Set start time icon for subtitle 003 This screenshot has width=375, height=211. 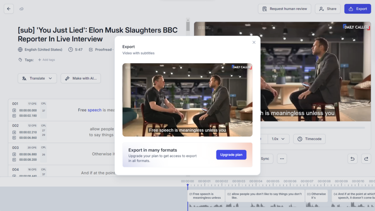(14, 154)
